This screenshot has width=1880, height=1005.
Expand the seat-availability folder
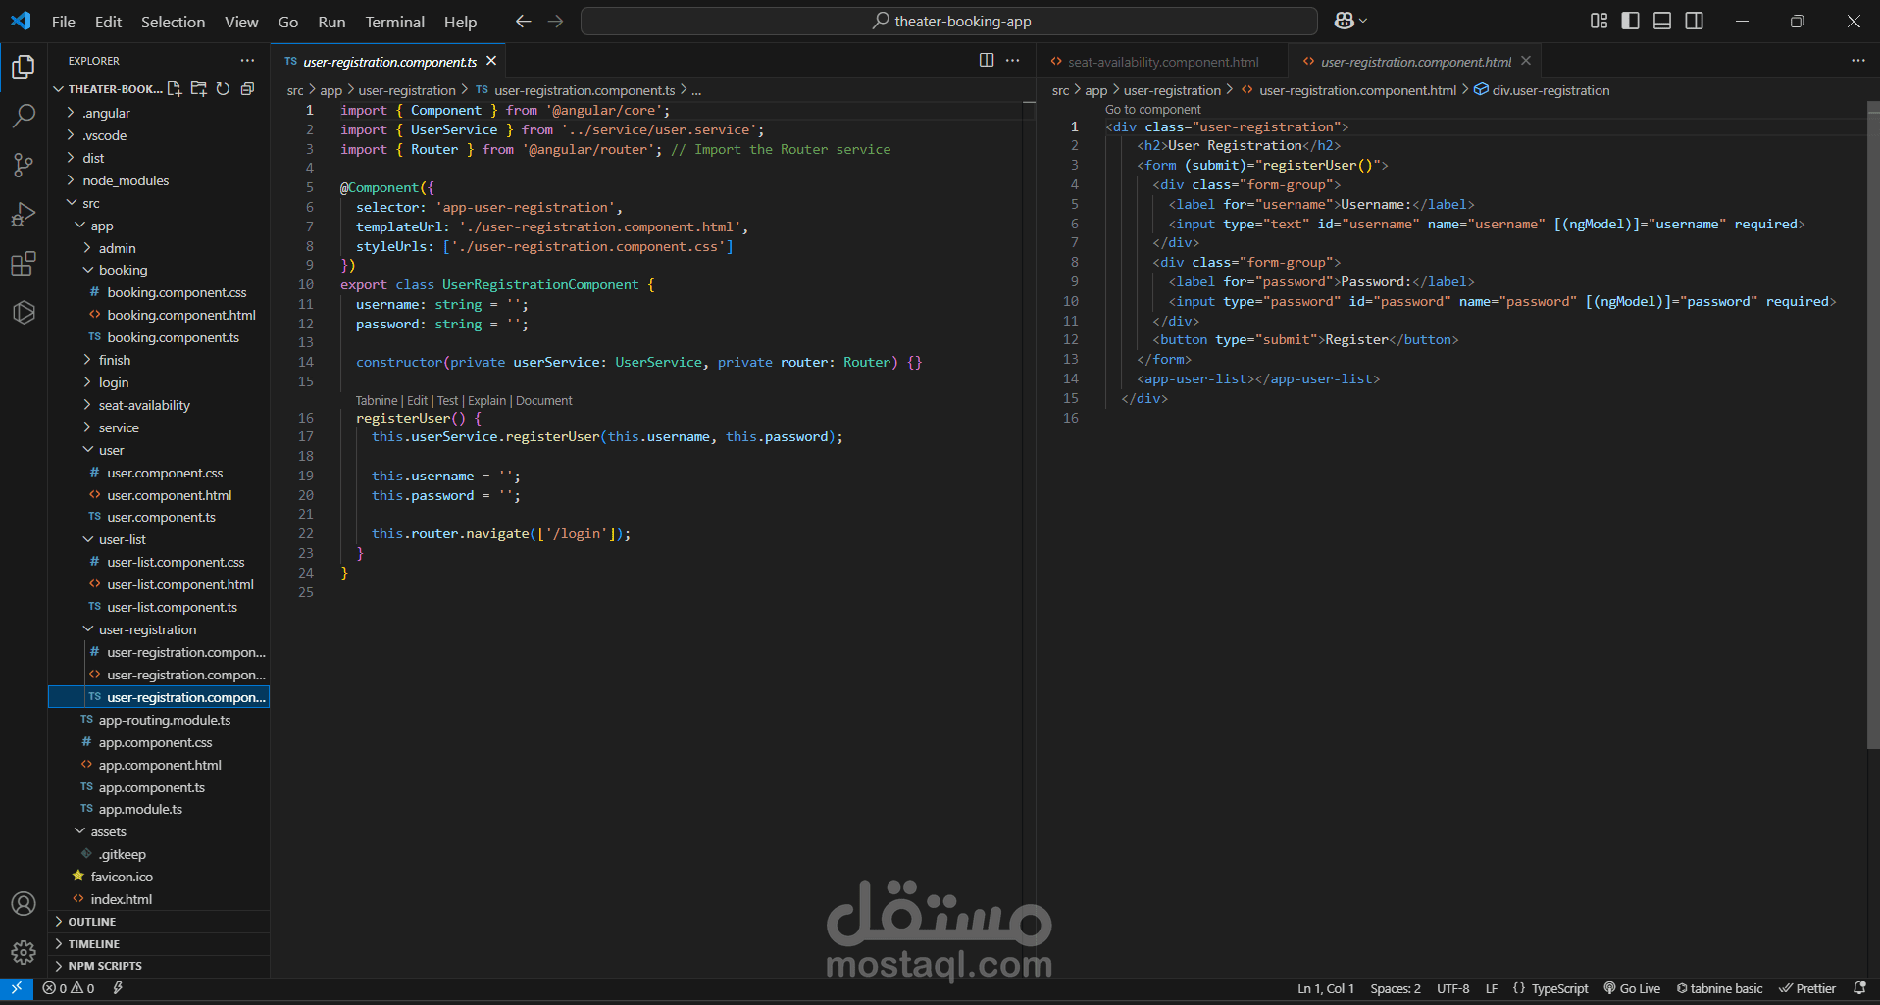159,405
